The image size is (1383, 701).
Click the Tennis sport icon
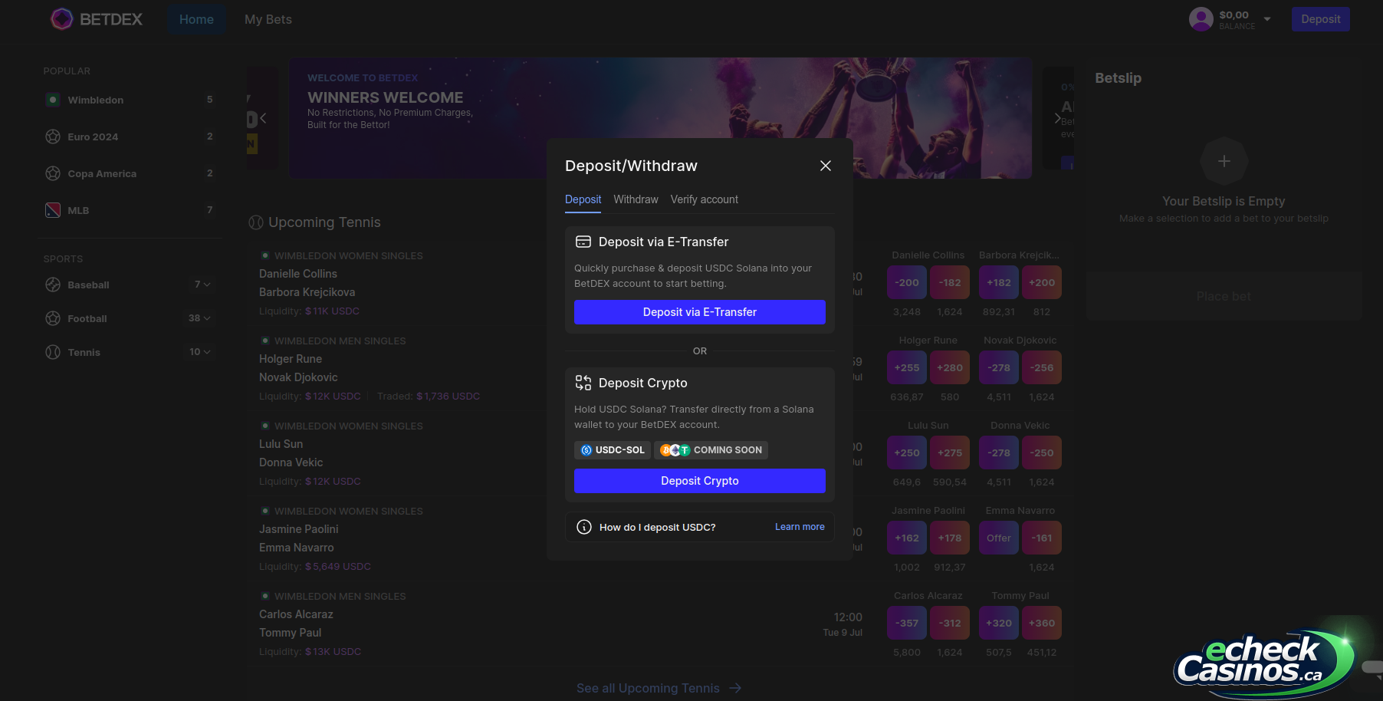click(53, 352)
